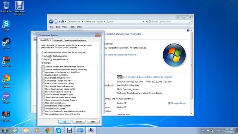Click the network signal tray icon
The image size is (238, 134).
216,131
